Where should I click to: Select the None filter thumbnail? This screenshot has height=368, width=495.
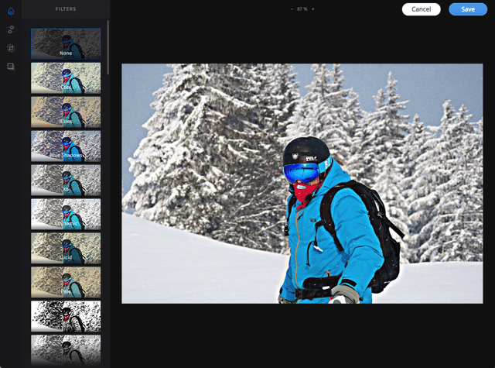click(66, 44)
